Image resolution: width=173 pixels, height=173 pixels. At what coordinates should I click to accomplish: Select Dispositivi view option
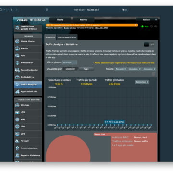point(70,69)
